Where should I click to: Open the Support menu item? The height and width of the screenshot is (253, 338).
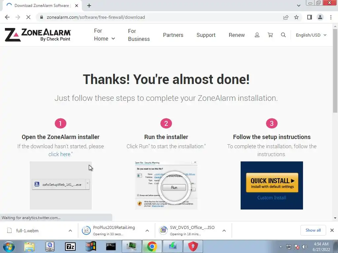206,35
